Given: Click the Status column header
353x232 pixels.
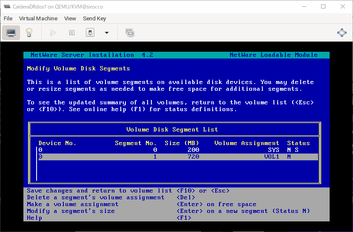Looking at the screenshot, I should 299,143.
